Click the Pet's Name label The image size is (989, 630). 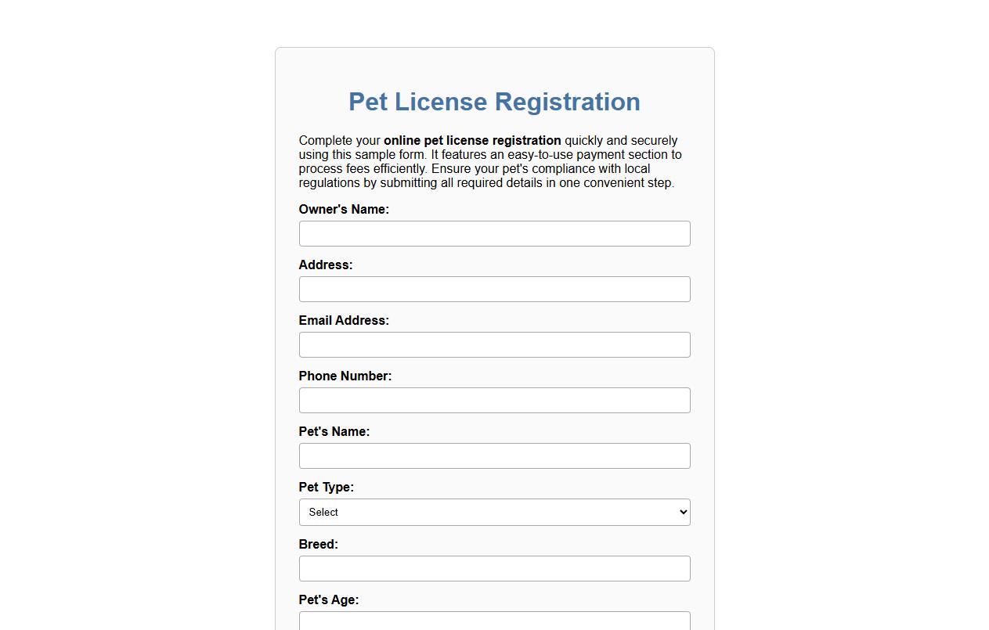click(334, 431)
